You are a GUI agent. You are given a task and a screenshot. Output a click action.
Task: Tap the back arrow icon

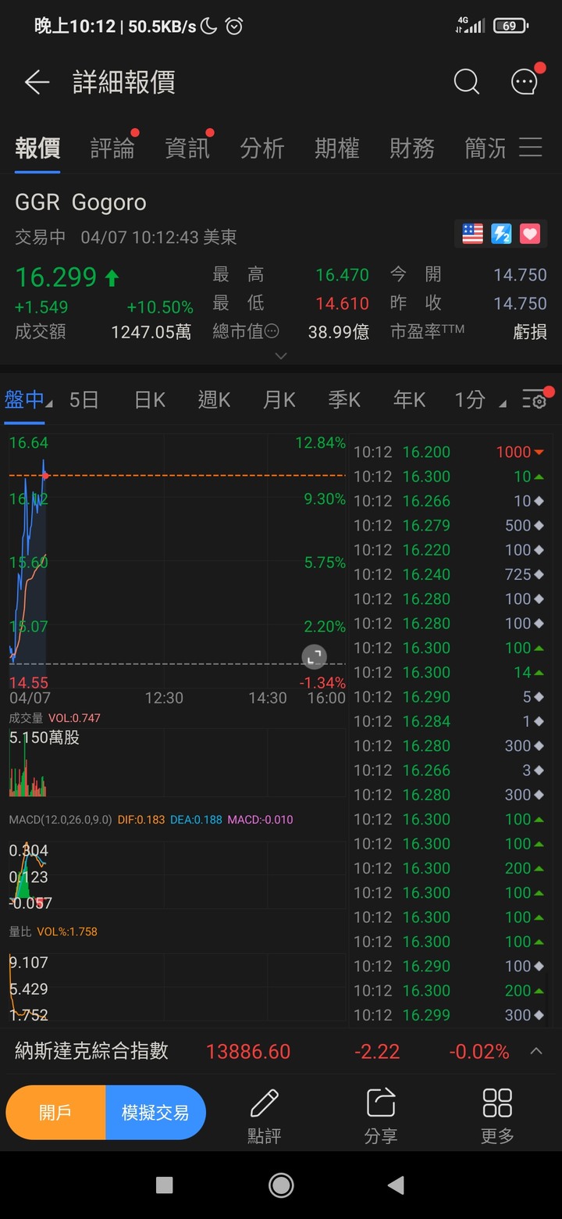click(x=37, y=82)
